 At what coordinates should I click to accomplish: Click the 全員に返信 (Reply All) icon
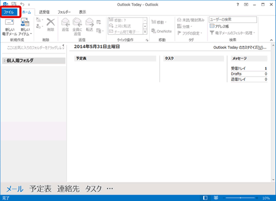pyautogui.click(x=77, y=22)
